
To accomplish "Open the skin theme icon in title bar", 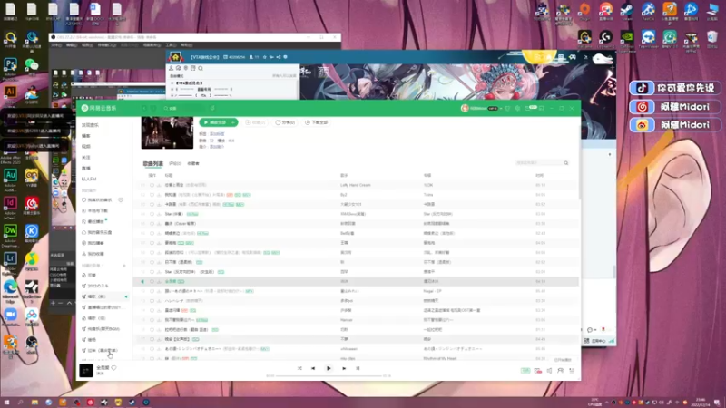I will point(507,108).
